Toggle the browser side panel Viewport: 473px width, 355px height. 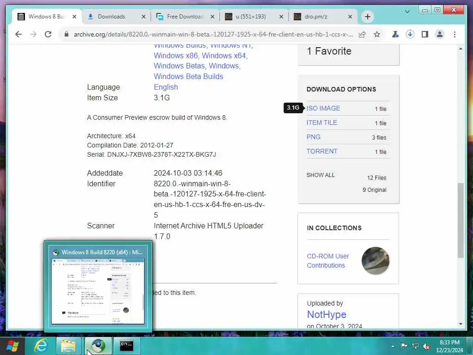point(425,34)
